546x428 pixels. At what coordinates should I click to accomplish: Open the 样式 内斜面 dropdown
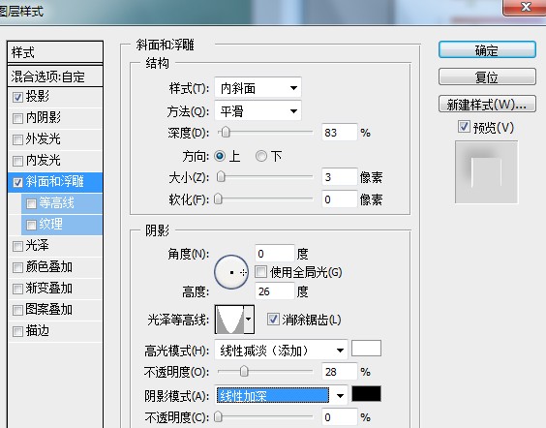[x=258, y=88]
